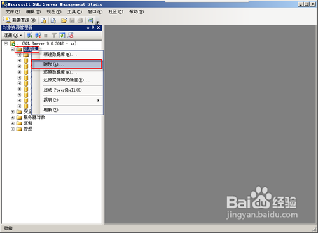Open the 连接 dropdown in Object Explorer
The height and width of the screenshot is (233, 318).
pos(13,35)
